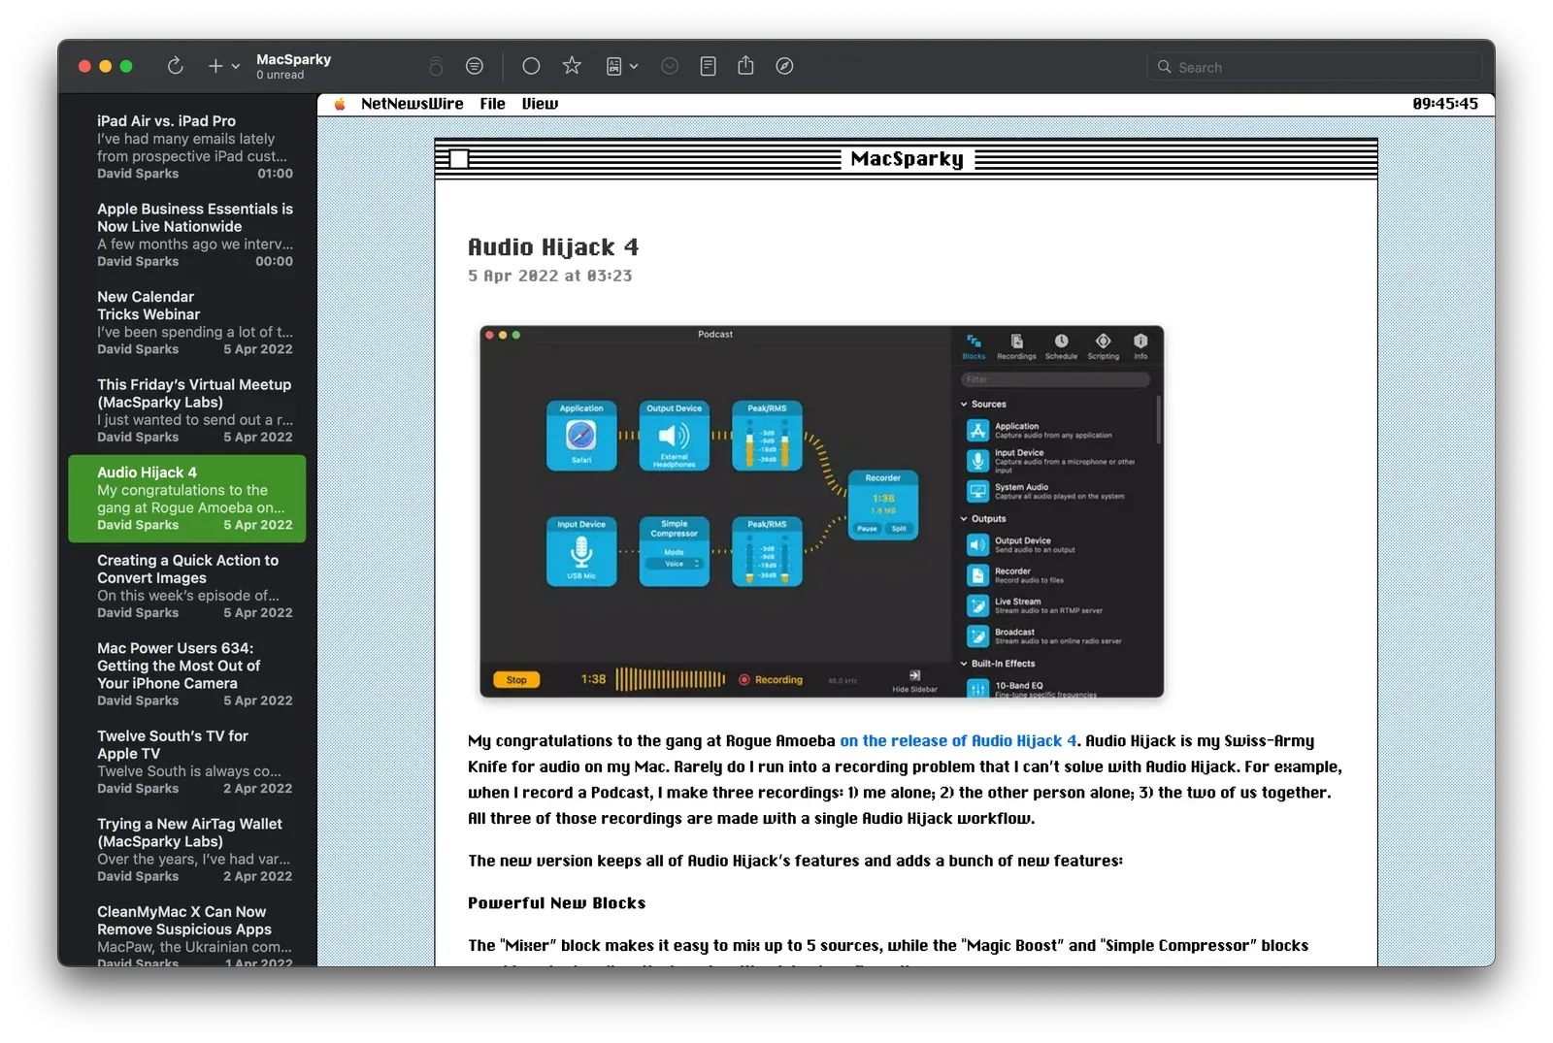Refresh the feeds with the reload icon
Screen dimensions: 1553x1043
click(175, 66)
